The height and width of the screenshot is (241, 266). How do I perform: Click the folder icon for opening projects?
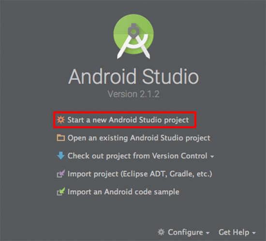pyautogui.click(x=60, y=138)
